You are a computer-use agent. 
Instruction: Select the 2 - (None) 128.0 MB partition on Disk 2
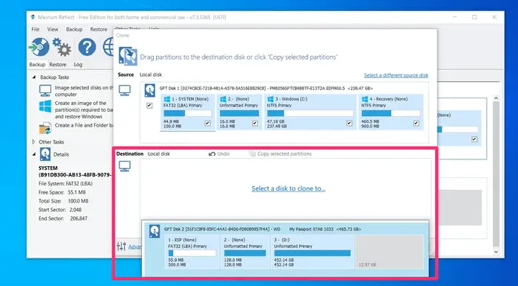[245, 252]
